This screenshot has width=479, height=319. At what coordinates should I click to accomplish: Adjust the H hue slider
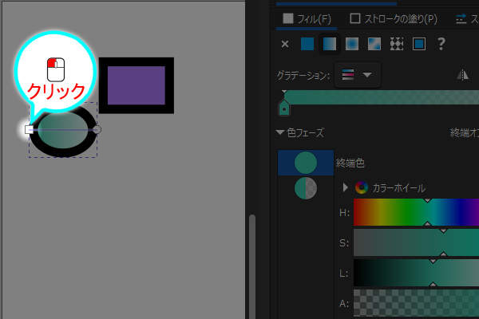(416, 212)
